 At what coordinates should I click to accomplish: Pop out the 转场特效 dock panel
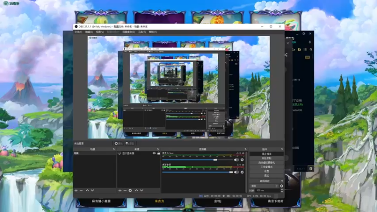click(282, 181)
